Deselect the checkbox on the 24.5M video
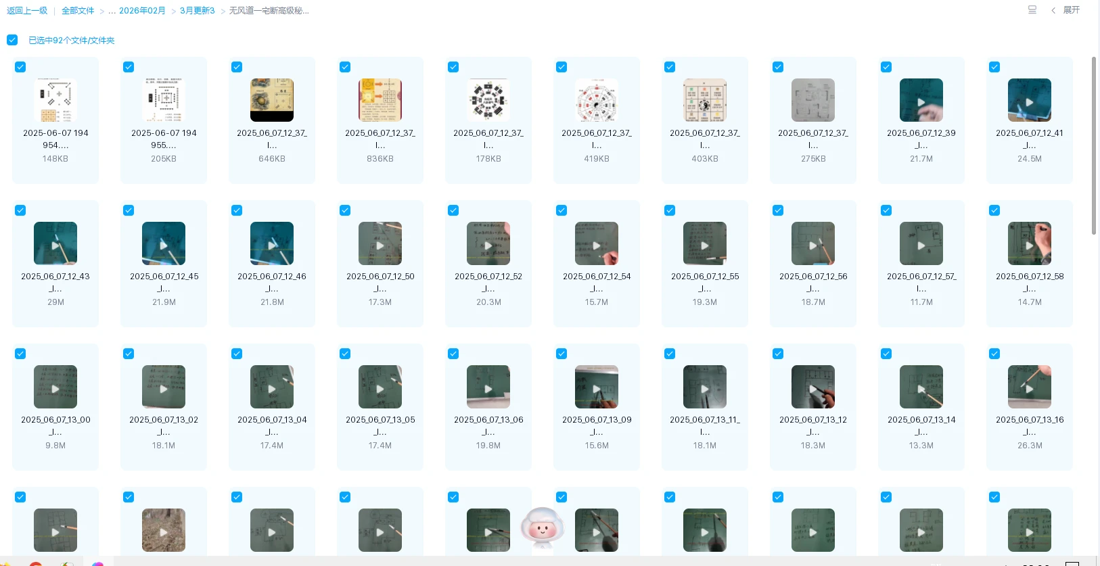Viewport: 1100px width, 566px height. click(x=994, y=67)
